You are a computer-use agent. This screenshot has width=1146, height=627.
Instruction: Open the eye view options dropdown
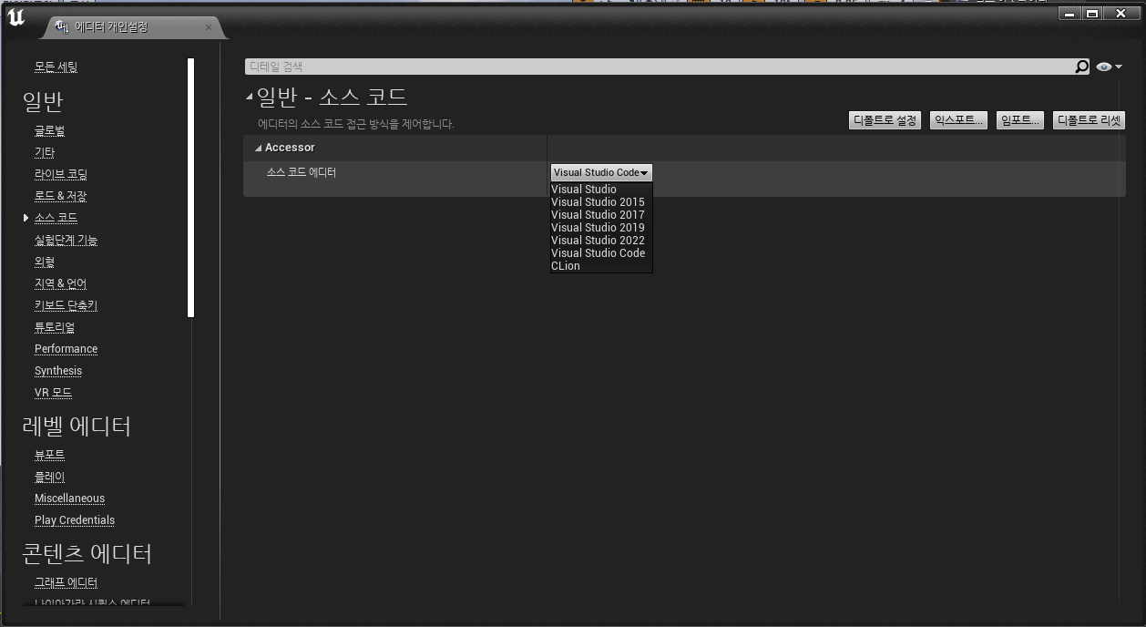1109,67
